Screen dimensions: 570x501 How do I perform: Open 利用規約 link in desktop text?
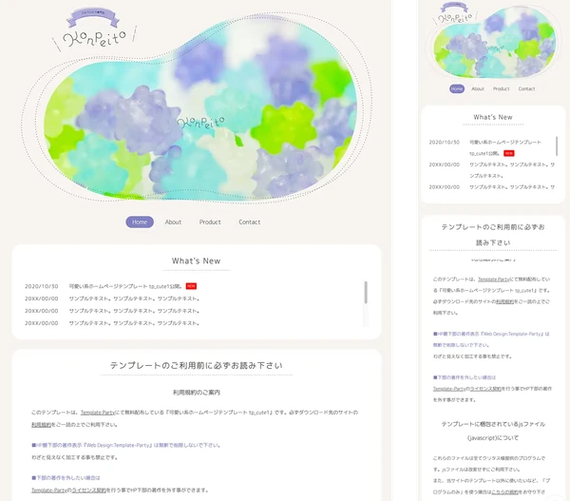pyautogui.click(x=41, y=426)
